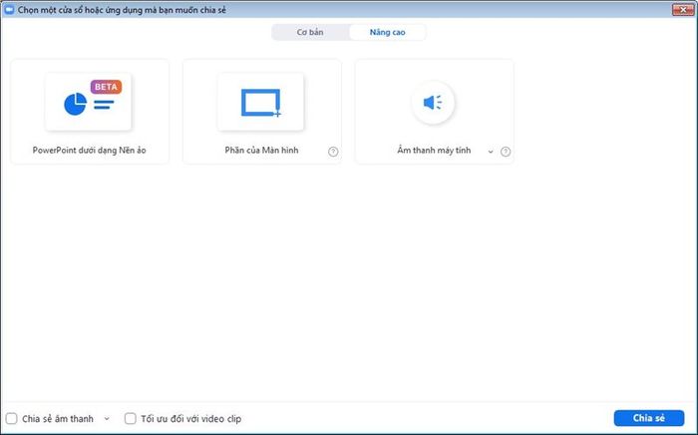Enable Tối ưu đối với video clip checkbox
Image resolution: width=698 pixels, height=435 pixels.
pyautogui.click(x=131, y=418)
